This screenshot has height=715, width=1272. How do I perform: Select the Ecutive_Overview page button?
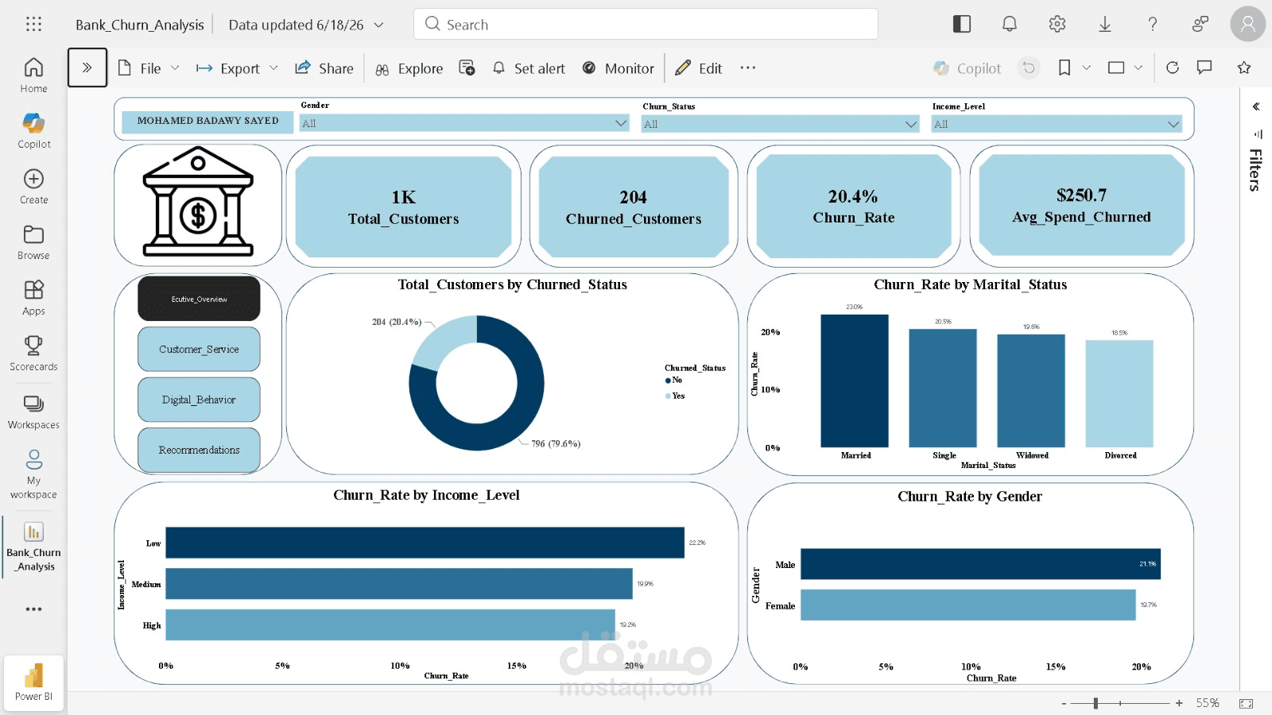click(x=199, y=299)
